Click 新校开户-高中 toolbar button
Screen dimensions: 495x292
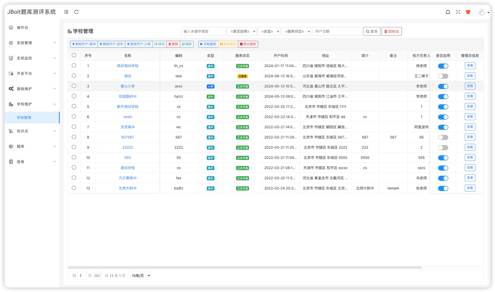tap(84, 44)
